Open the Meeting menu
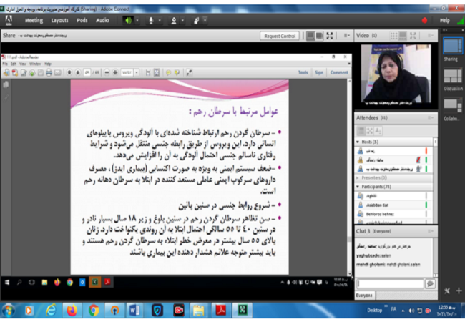 coord(34,20)
